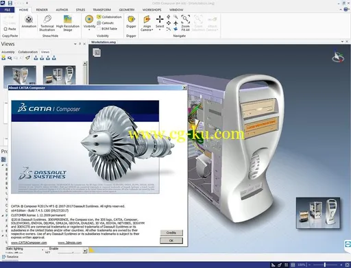
Task: Click the Views pane vertical scrollbar up arrow
Action: (85, 63)
